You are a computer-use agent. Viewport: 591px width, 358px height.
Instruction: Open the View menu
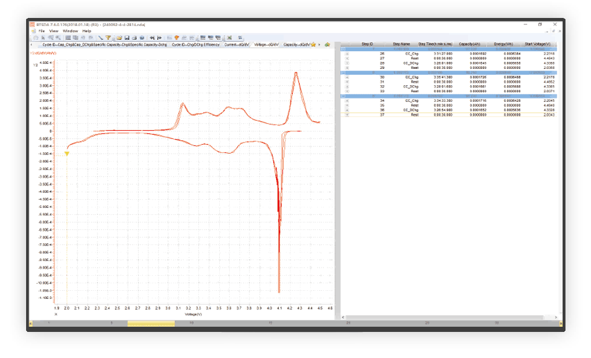tap(53, 31)
